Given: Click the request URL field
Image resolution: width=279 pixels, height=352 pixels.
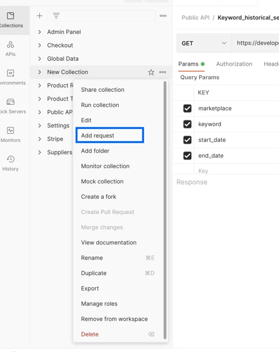Looking at the screenshot, I should pos(255,43).
